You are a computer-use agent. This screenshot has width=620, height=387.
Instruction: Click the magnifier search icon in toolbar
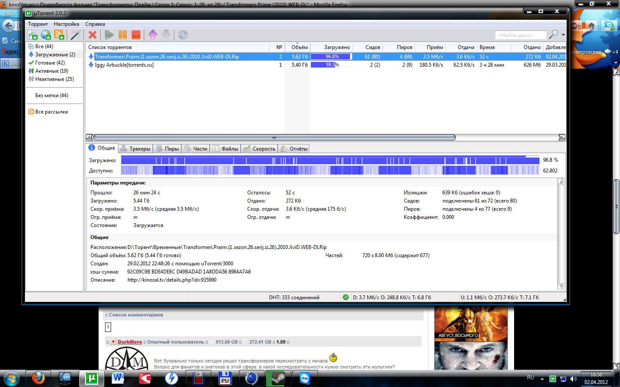(553, 34)
